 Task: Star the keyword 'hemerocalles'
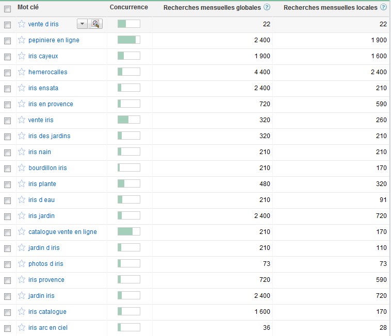tap(22, 72)
